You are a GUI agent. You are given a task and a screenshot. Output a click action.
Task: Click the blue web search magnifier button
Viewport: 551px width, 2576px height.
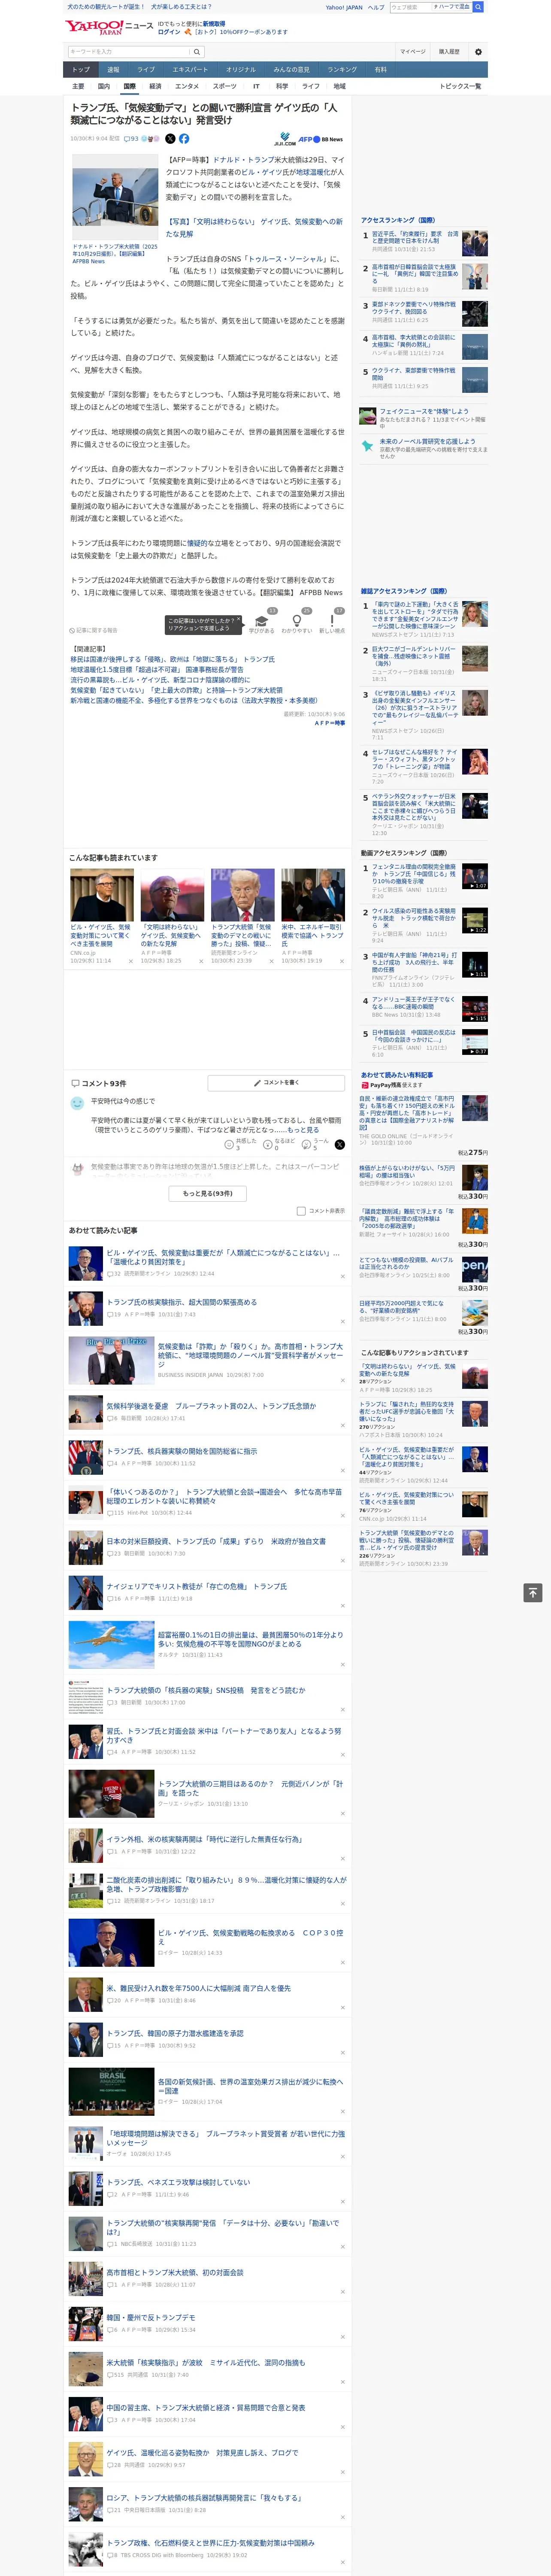click(478, 7)
